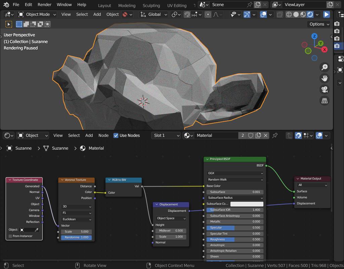344x269 pixels.
Task: Choose the subtract selection mode icon
Action: (x=33, y=24)
